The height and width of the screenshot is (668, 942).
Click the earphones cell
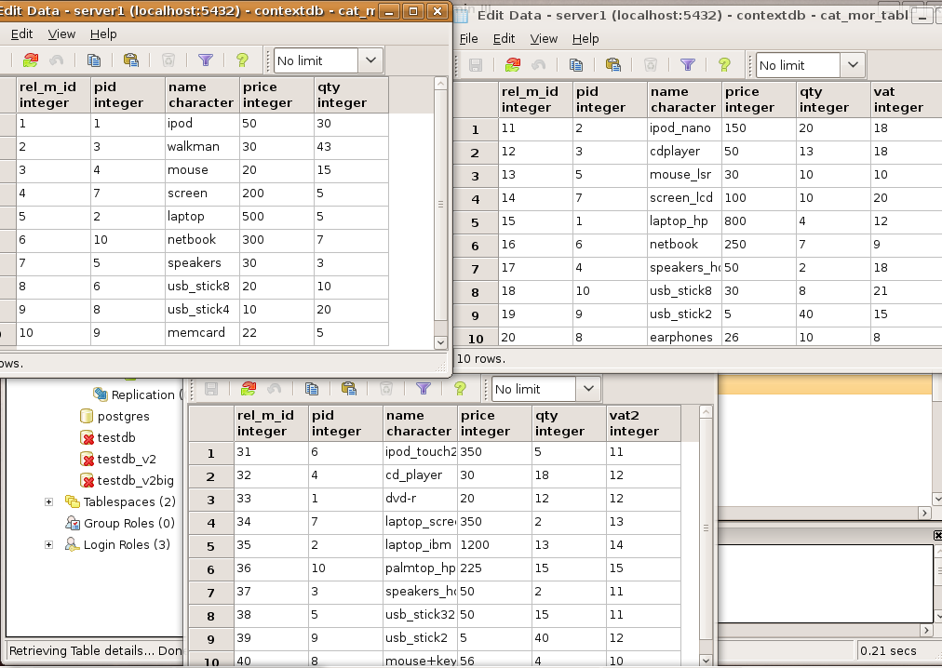(x=684, y=337)
